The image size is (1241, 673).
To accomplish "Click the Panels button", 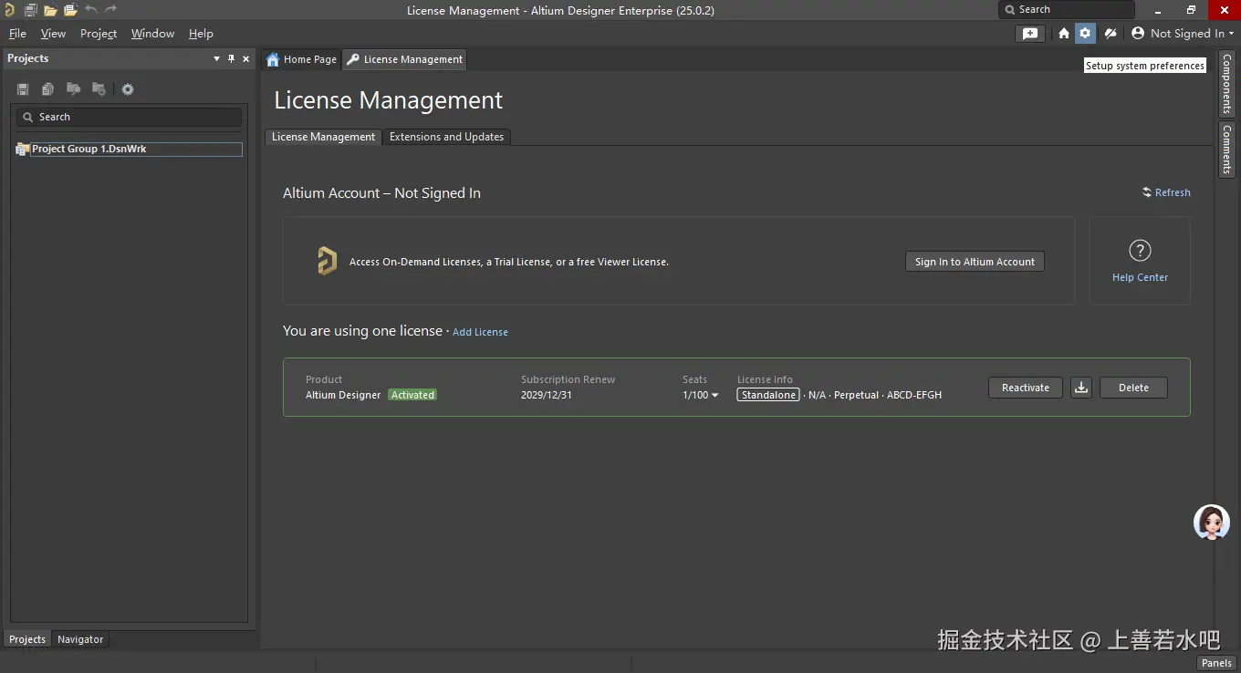I will point(1216,663).
